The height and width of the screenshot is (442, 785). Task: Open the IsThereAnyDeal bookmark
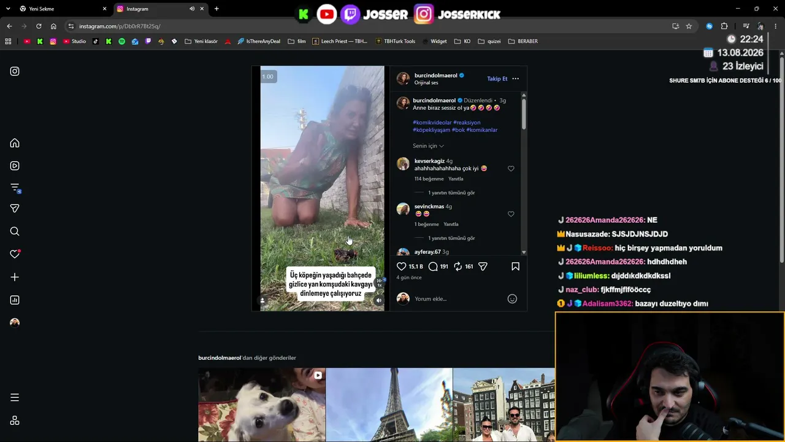coord(259,41)
